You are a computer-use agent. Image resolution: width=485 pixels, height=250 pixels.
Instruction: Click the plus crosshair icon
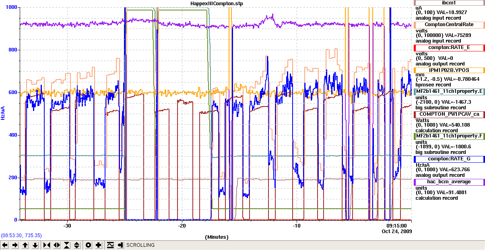pyautogui.click(x=98, y=245)
